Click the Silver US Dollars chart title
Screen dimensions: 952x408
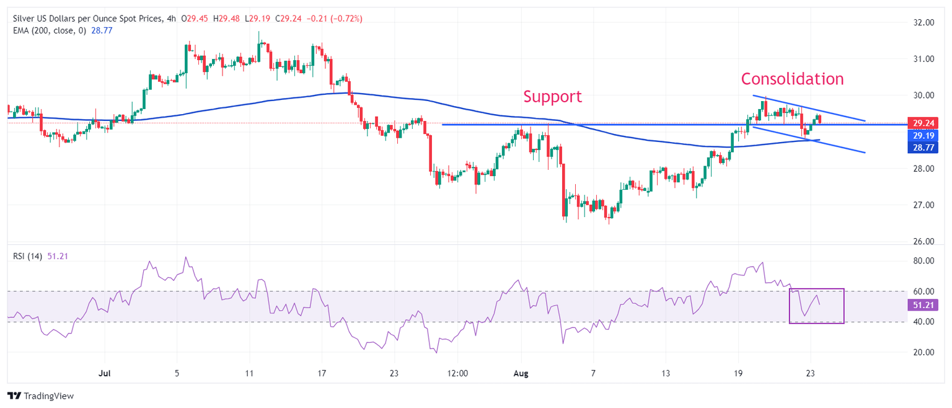(x=87, y=19)
